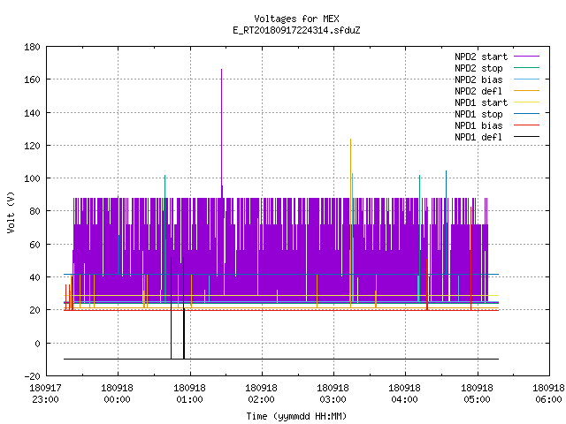Click the dark blue NPD1 stop legend line
The image size is (566, 424).
pos(526,114)
